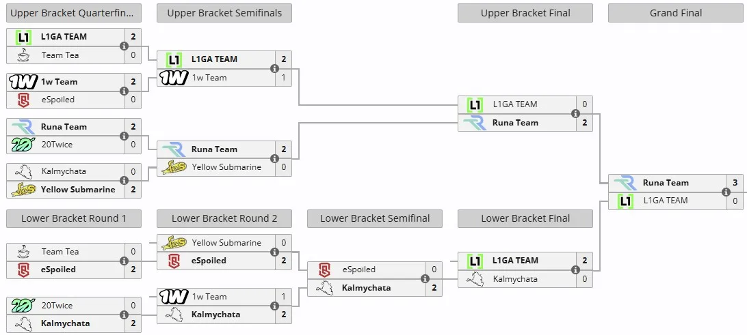Click L1GA TEAM name in Lower Bracket Final
Screen dimensions: 747x335
click(515, 261)
